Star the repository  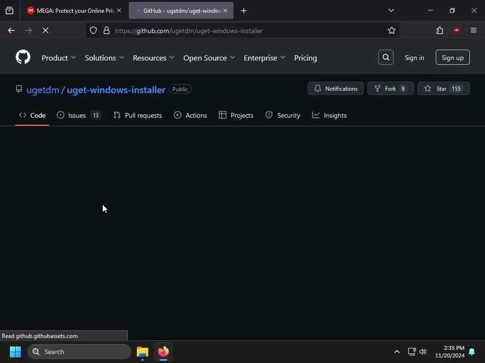pyautogui.click(x=443, y=88)
